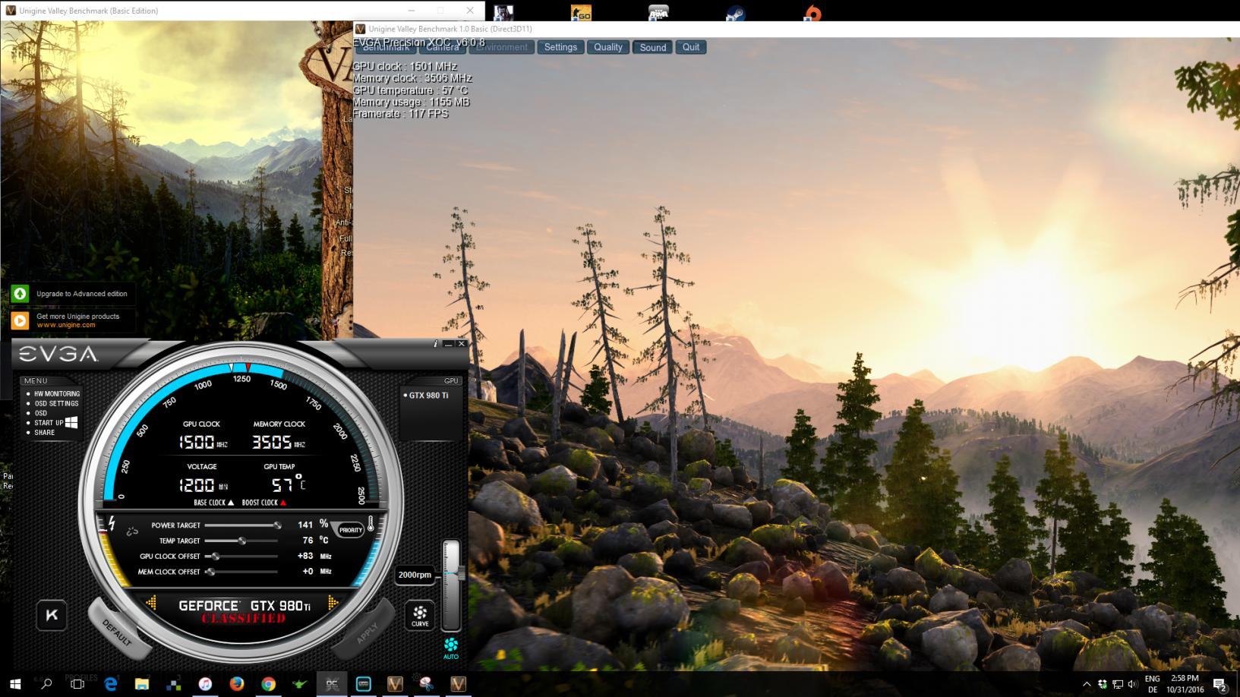Open File Explorer from taskbar
The height and width of the screenshot is (697, 1240).
[142, 684]
